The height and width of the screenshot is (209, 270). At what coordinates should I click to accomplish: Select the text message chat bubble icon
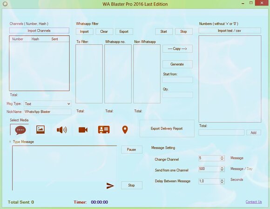click(20, 130)
